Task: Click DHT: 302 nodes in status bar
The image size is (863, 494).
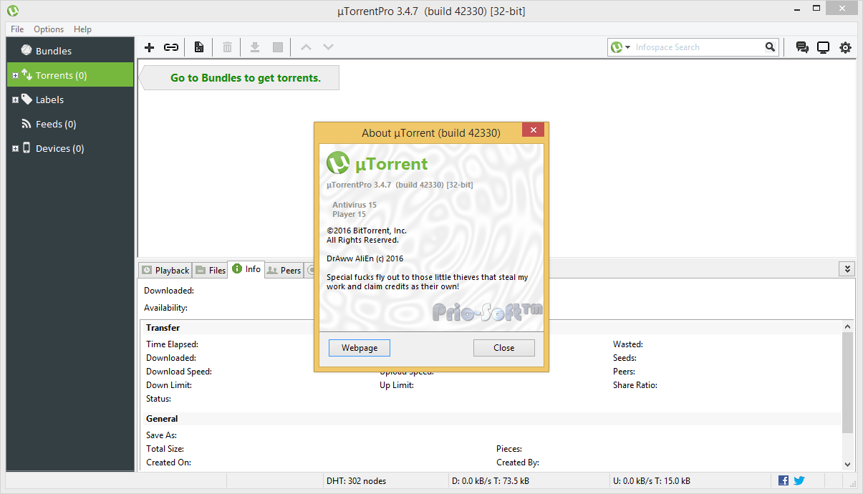Action: point(356,481)
